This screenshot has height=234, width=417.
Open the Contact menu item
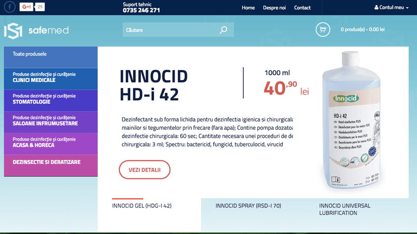click(302, 7)
